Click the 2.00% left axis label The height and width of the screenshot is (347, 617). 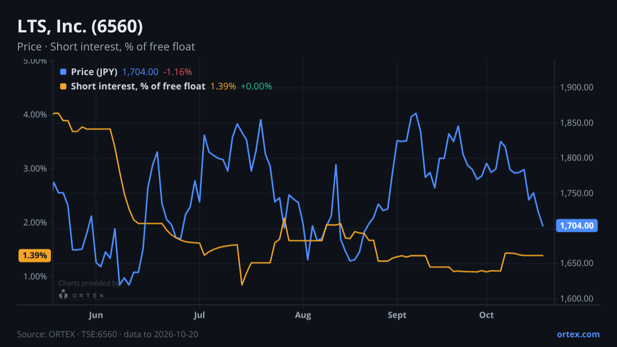pyautogui.click(x=35, y=223)
